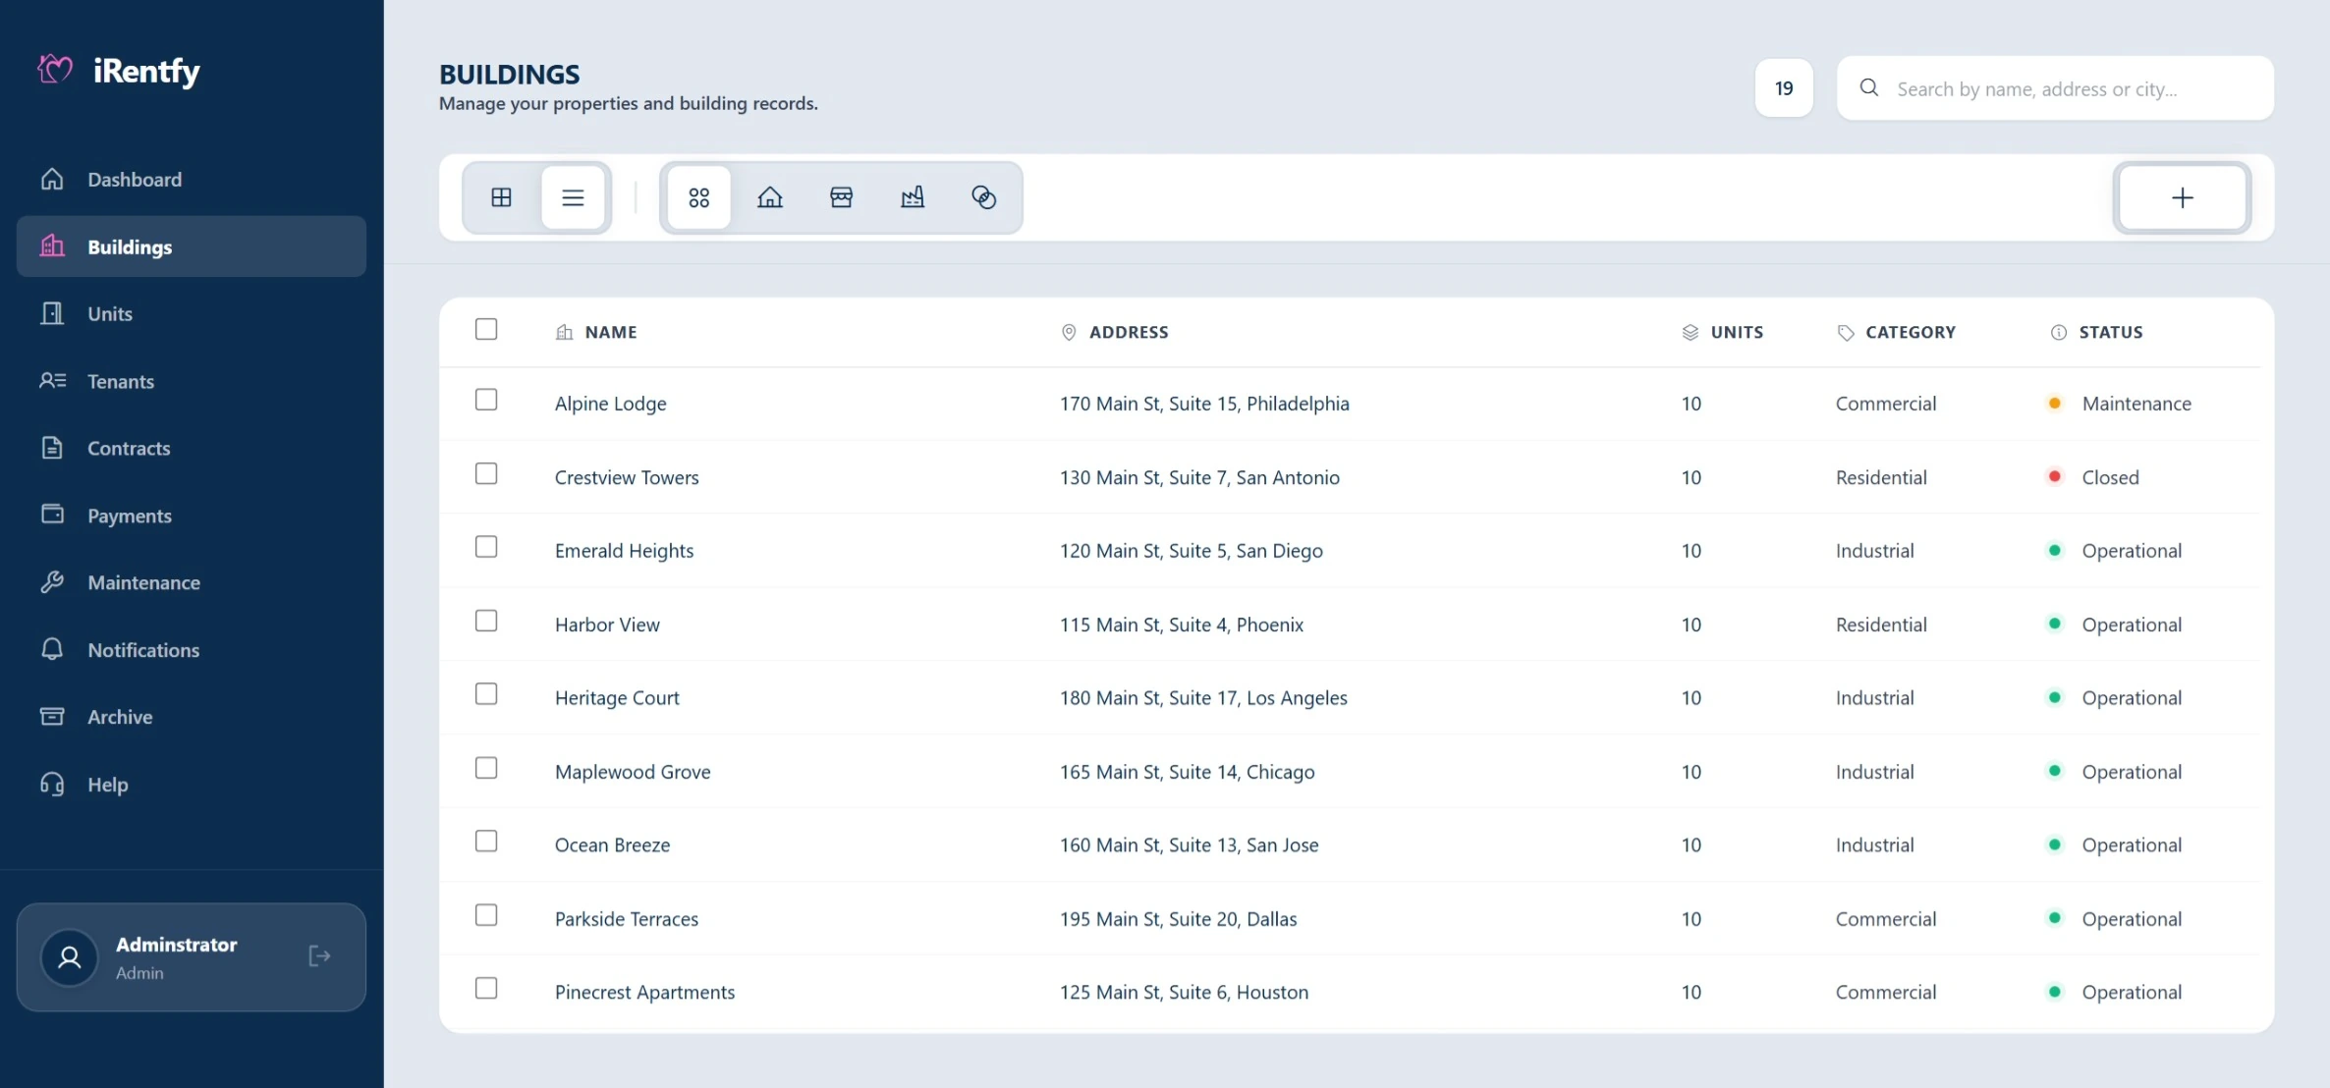Click address 165 Main St, Chicago
The height and width of the screenshot is (1088, 2330).
click(1188, 772)
